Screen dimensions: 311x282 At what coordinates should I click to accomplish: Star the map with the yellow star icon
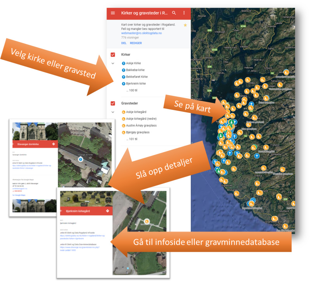(x=185, y=25)
